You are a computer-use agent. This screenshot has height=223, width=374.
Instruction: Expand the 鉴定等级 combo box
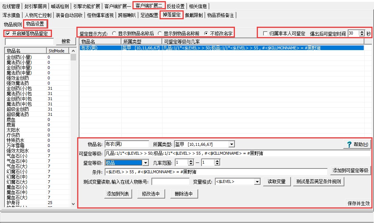pos(145,163)
